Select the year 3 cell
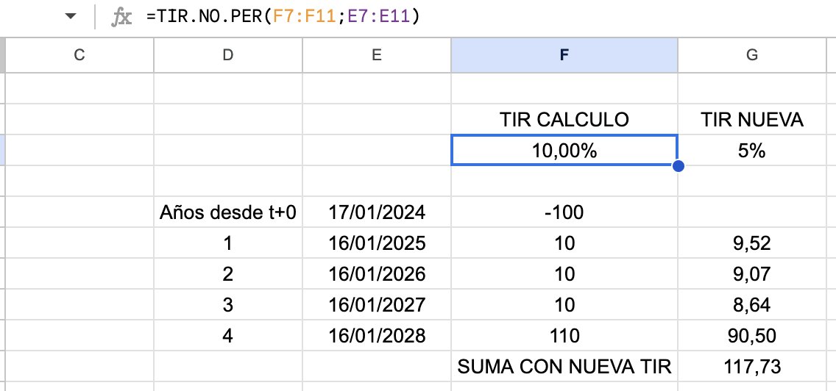Viewport: 836px width, 391px height. click(227, 305)
